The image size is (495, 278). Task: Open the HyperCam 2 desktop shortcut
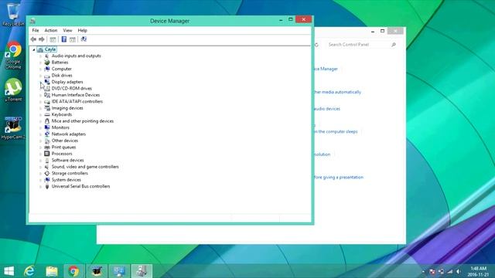pyautogui.click(x=13, y=127)
